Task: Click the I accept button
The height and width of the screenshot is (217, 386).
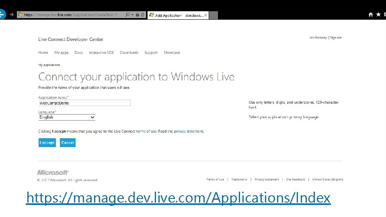Action: 47,143
